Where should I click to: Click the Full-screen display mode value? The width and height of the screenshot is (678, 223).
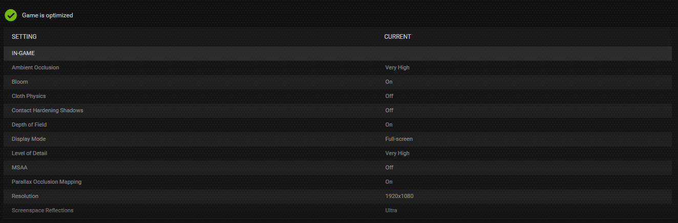click(399, 139)
